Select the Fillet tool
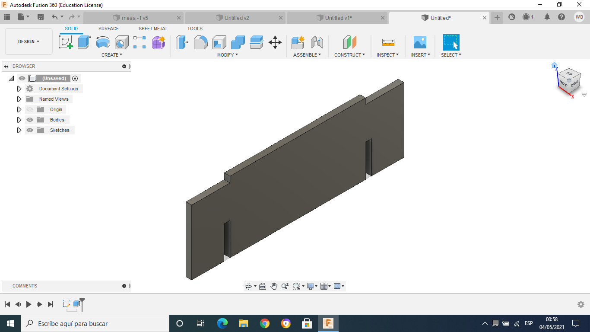The width and height of the screenshot is (590, 332). click(x=200, y=42)
